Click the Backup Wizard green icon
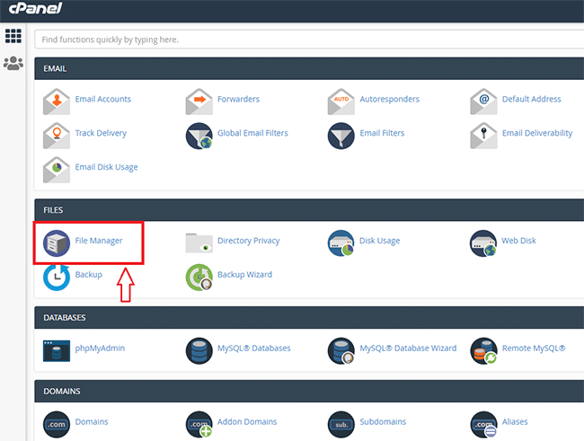The height and width of the screenshot is (441, 584). [x=199, y=278]
